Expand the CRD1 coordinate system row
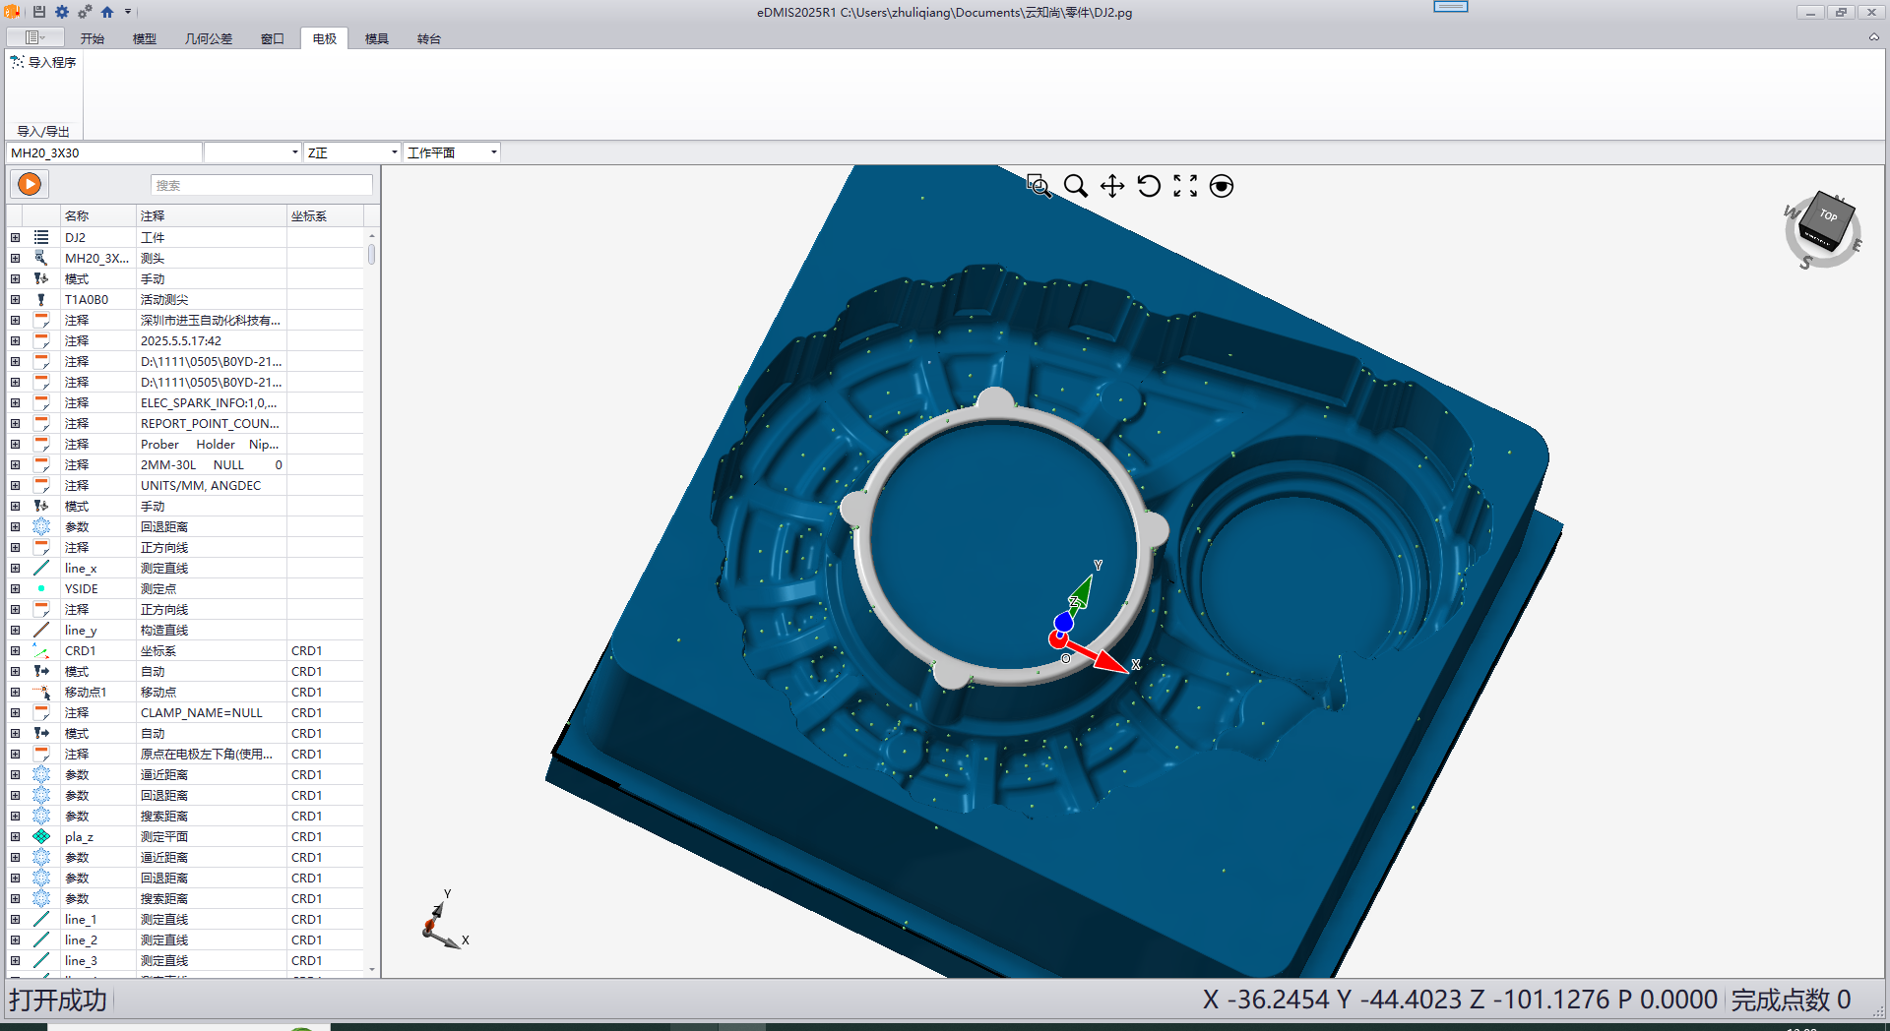The image size is (1890, 1031). pyautogui.click(x=15, y=650)
